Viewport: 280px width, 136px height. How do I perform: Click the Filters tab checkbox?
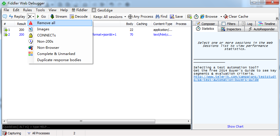tap(223, 24)
